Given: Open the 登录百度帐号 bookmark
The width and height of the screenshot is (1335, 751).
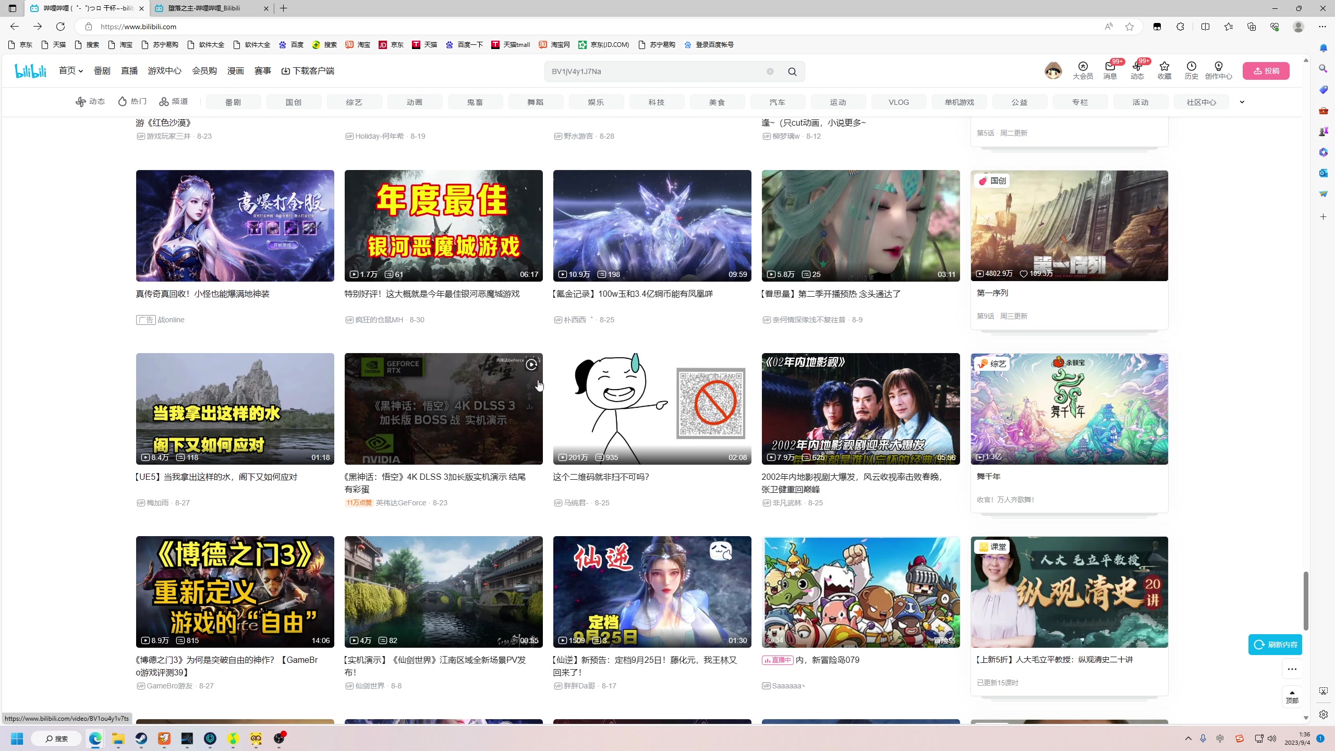Looking at the screenshot, I should (709, 45).
